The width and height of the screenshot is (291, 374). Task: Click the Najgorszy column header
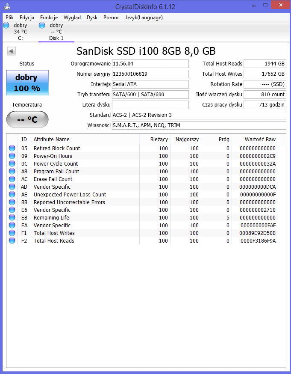click(185, 140)
